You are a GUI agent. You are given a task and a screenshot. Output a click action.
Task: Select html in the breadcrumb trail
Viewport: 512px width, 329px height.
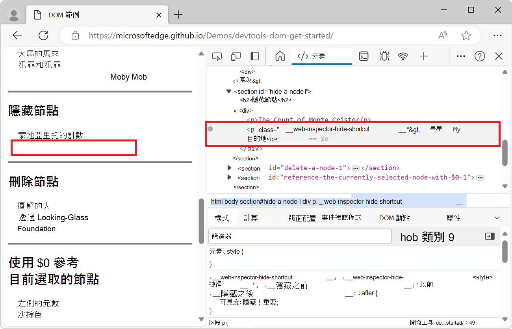point(217,201)
